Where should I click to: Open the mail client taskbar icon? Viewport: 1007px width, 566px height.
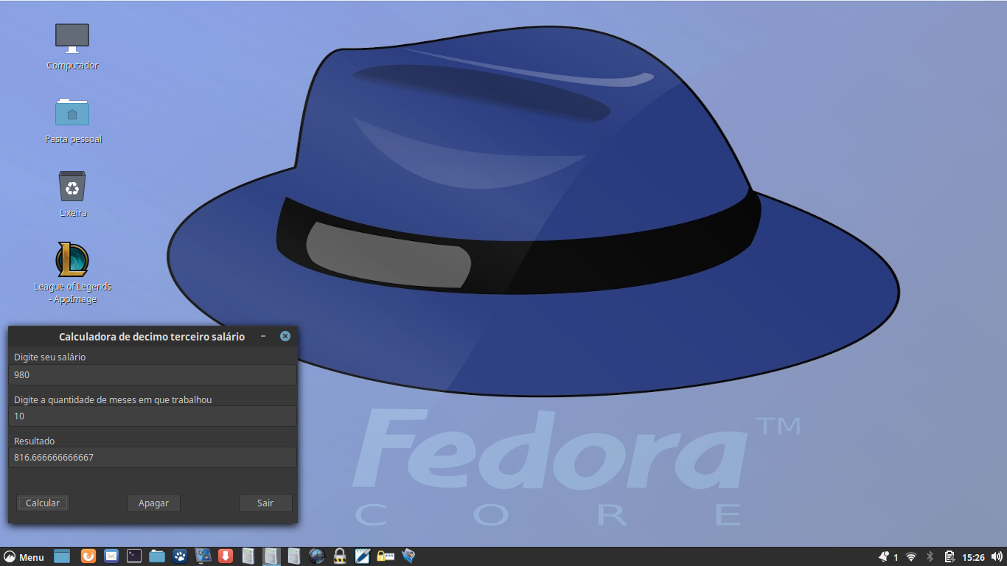click(x=111, y=556)
